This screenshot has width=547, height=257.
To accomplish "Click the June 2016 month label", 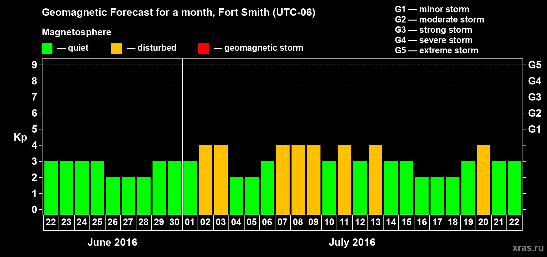I will (x=112, y=242).
